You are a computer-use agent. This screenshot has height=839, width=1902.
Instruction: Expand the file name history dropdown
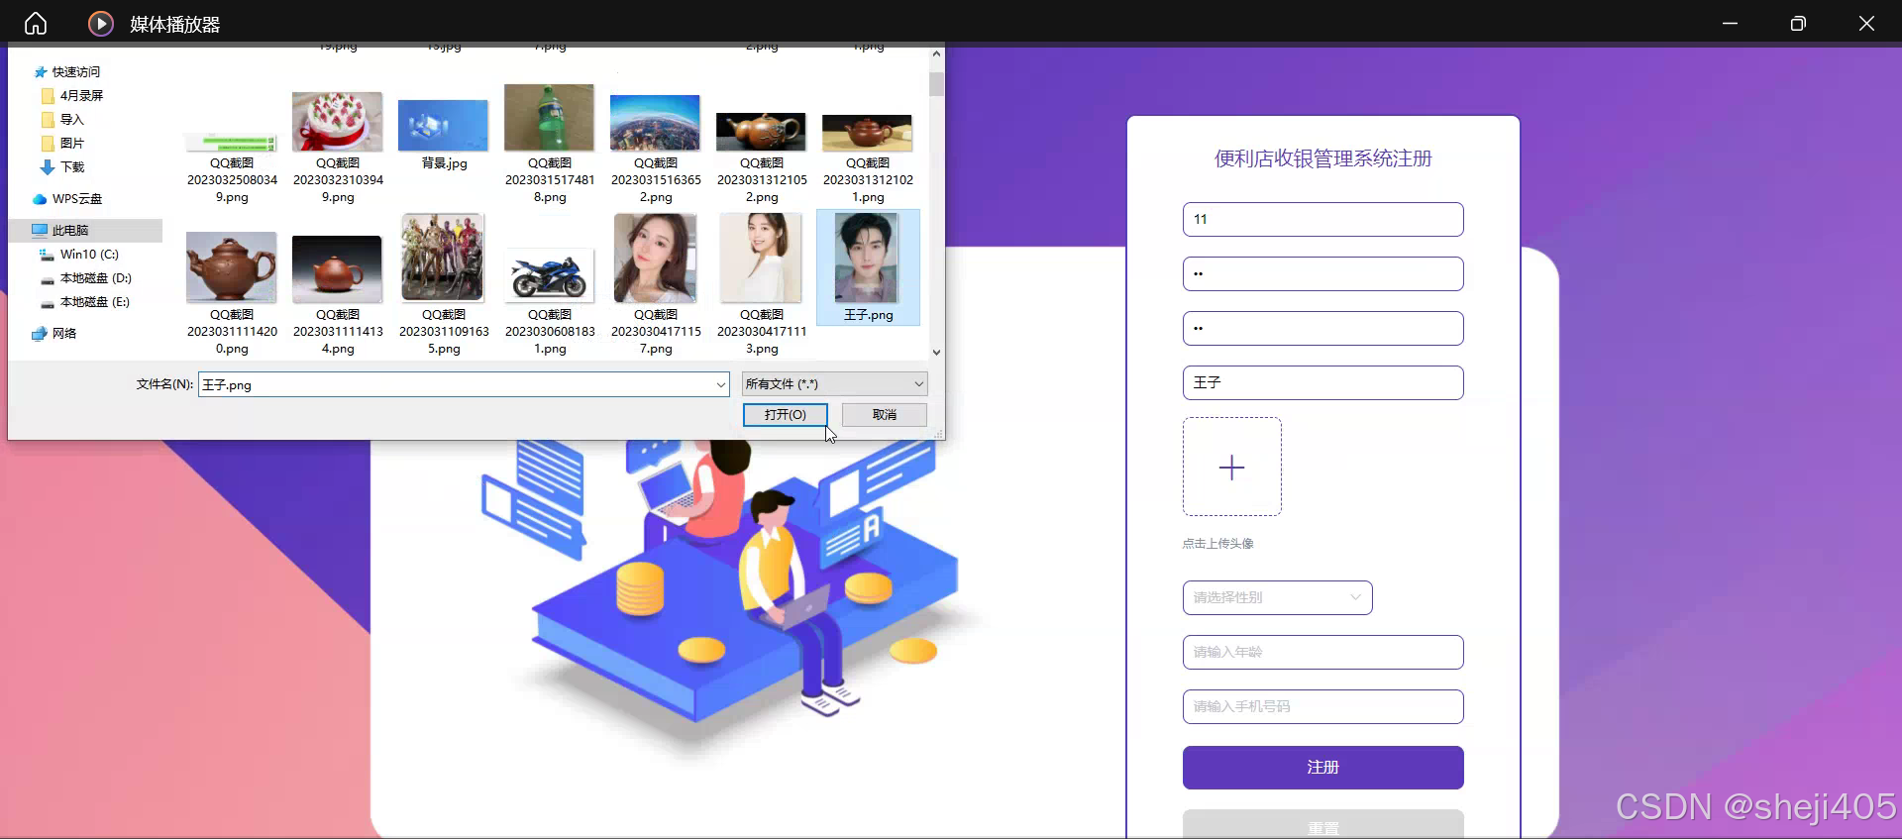pos(721,384)
